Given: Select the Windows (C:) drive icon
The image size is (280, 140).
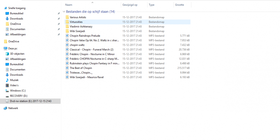Looking at the screenshot, I should point(7,91).
